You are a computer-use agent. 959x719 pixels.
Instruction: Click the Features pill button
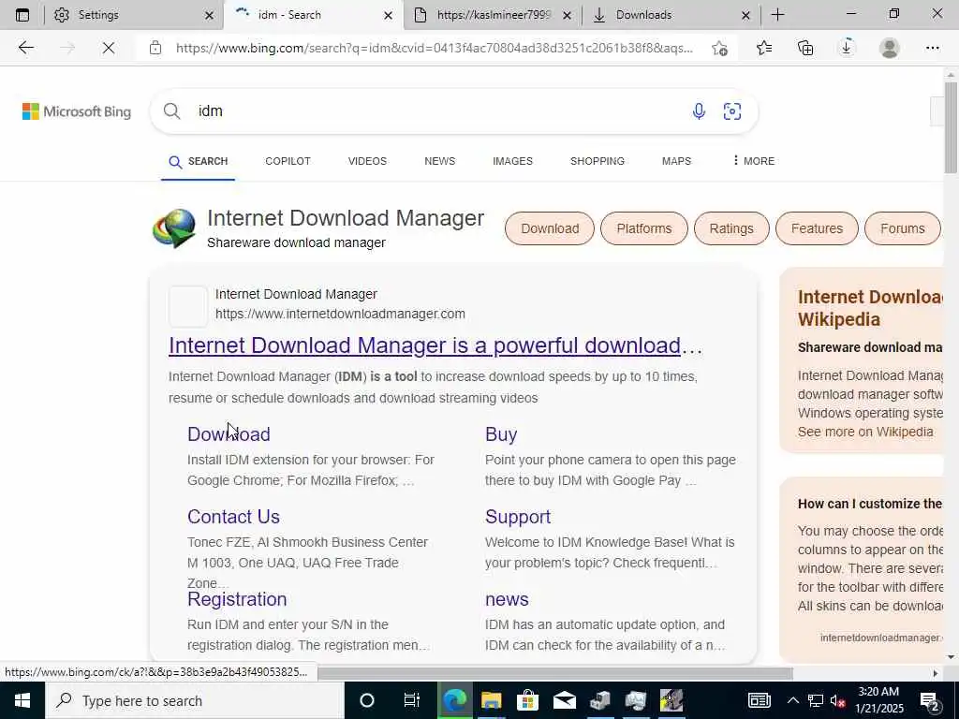click(817, 228)
